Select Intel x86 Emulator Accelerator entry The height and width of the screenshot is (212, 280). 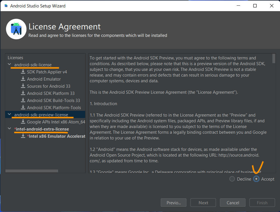point(56,136)
